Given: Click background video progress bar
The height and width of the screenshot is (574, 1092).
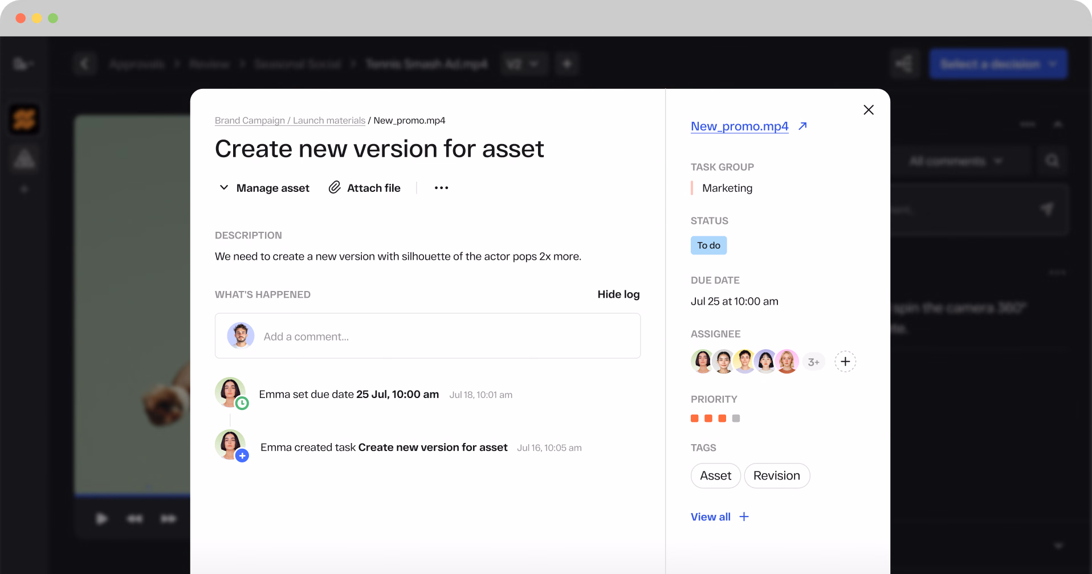Looking at the screenshot, I should tap(132, 495).
